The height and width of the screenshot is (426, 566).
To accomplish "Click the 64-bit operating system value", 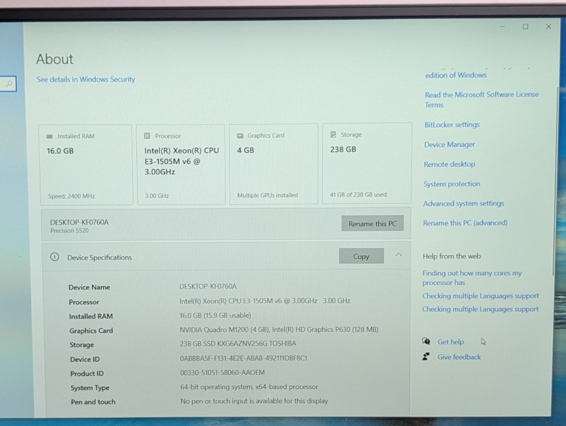I will [x=249, y=387].
